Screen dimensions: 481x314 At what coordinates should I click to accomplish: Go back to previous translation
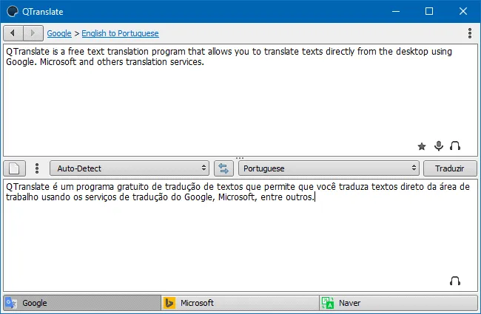[13, 33]
